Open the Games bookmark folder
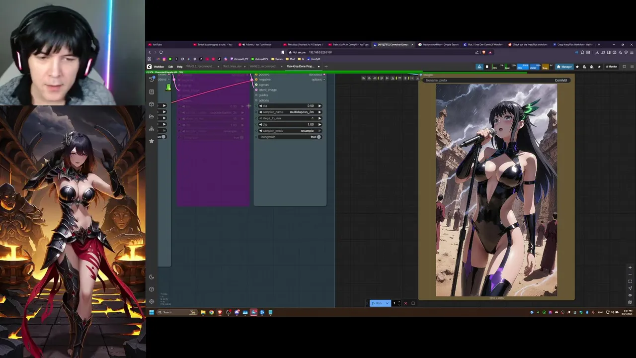The height and width of the screenshot is (358, 636). (x=277, y=59)
